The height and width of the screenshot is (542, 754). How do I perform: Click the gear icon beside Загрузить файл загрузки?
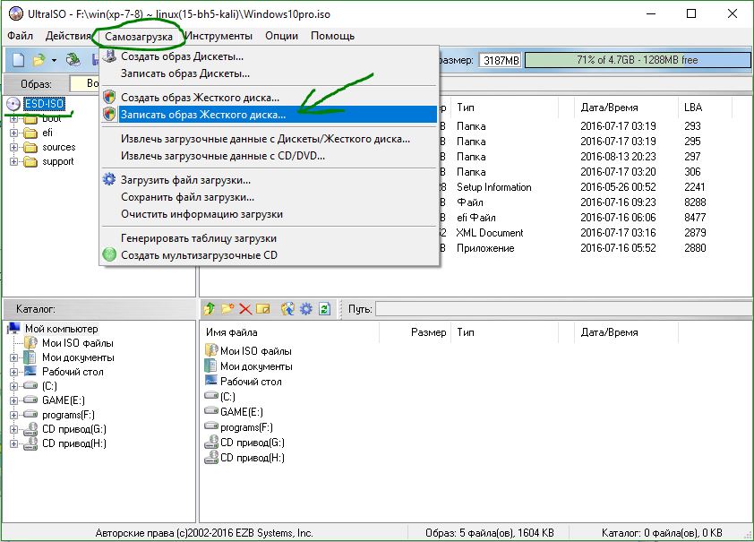109,180
